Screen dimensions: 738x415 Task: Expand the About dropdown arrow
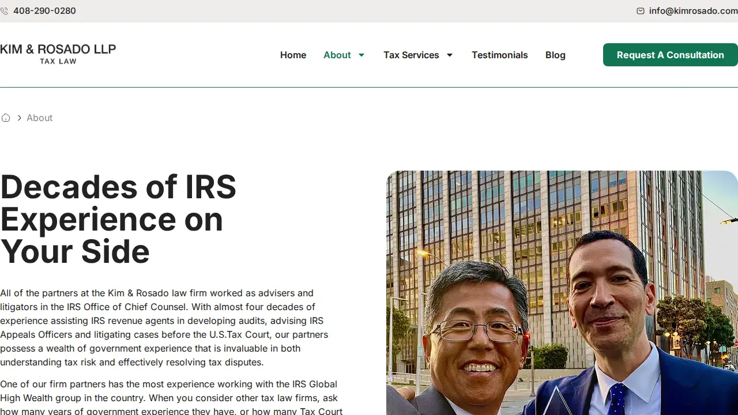[362, 55]
